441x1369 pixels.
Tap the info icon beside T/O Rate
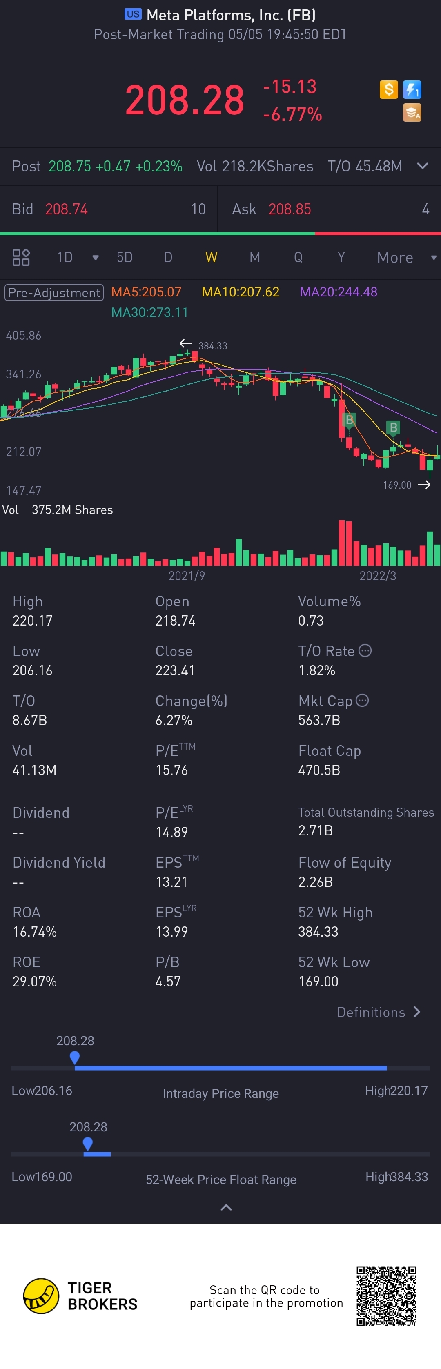click(x=365, y=650)
